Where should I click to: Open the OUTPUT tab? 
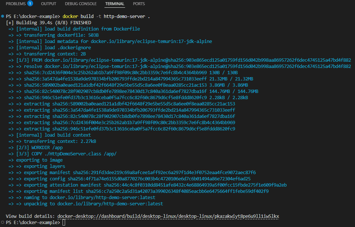tap(49, 4)
